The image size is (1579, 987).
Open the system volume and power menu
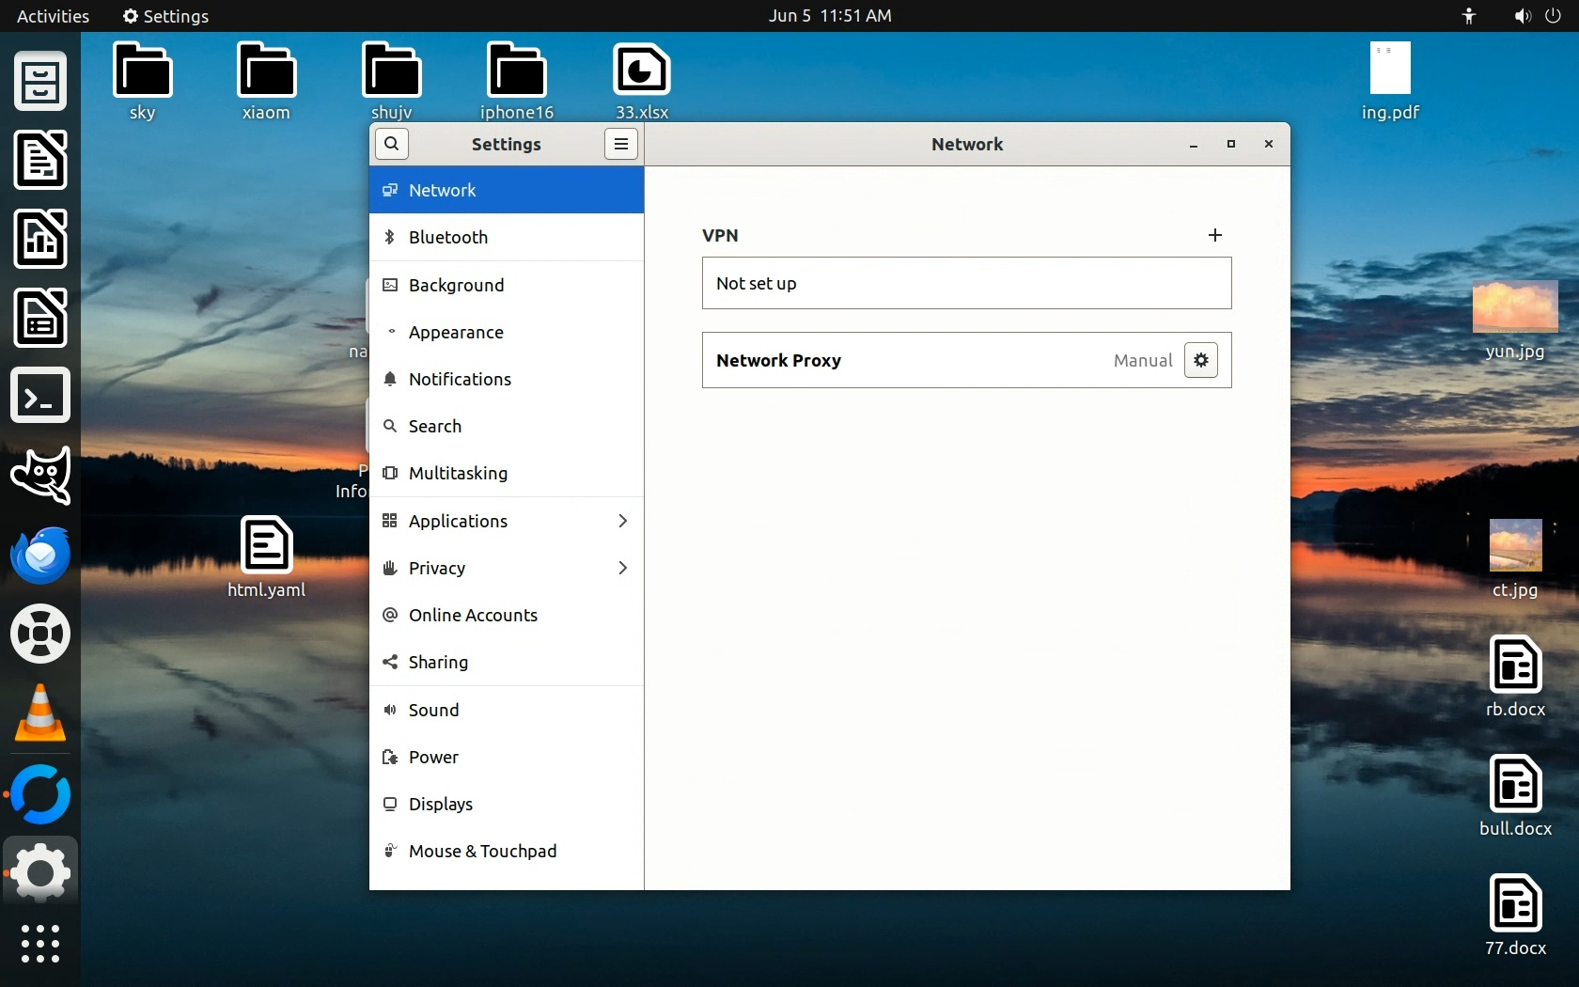click(1536, 16)
